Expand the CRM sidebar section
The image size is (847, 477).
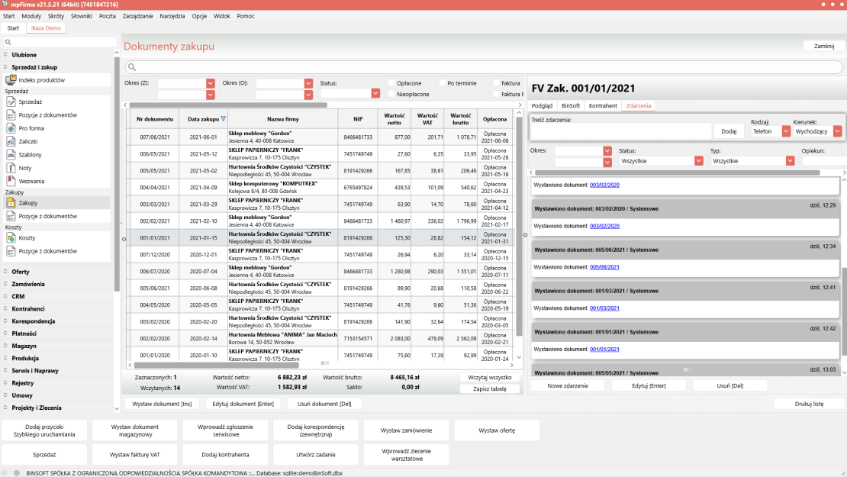[18, 297]
